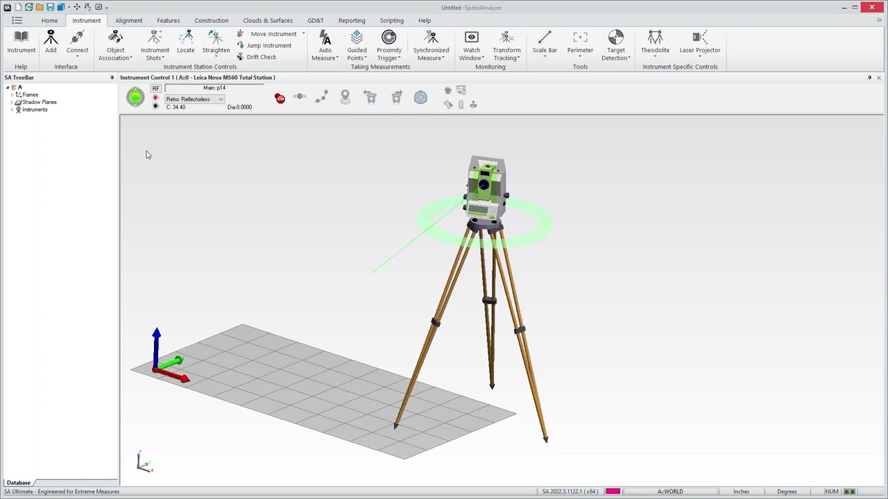The height and width of the screenshot is (499, 888).
Task: Click Move Instrument in the ribbon
Action: pos(267,34)
